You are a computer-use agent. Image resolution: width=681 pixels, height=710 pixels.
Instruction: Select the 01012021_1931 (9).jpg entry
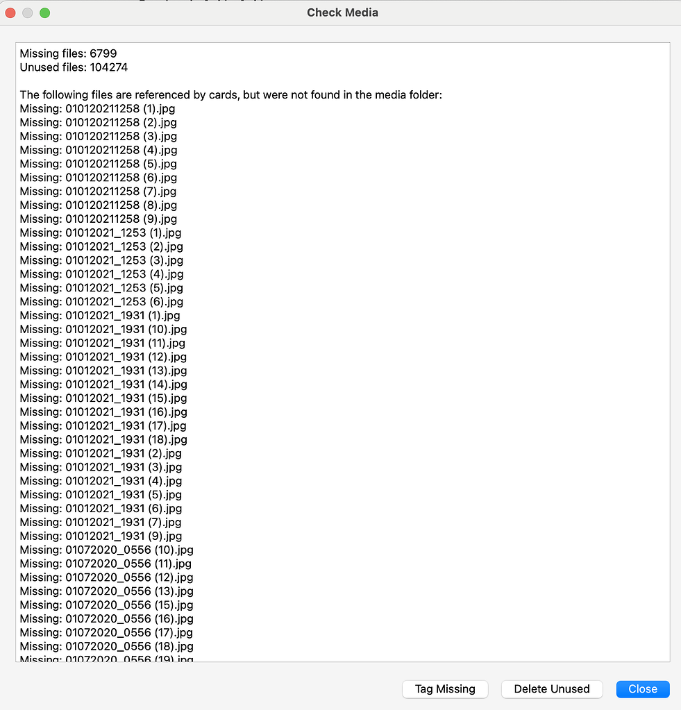point(101,536)
